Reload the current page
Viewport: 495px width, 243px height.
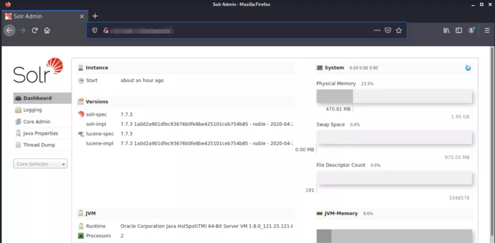35,30
